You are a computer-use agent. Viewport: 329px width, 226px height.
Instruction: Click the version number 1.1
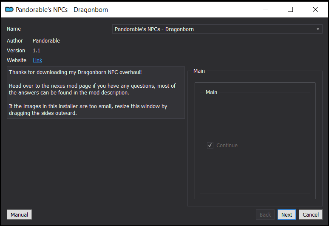click(x=36, y=51)
